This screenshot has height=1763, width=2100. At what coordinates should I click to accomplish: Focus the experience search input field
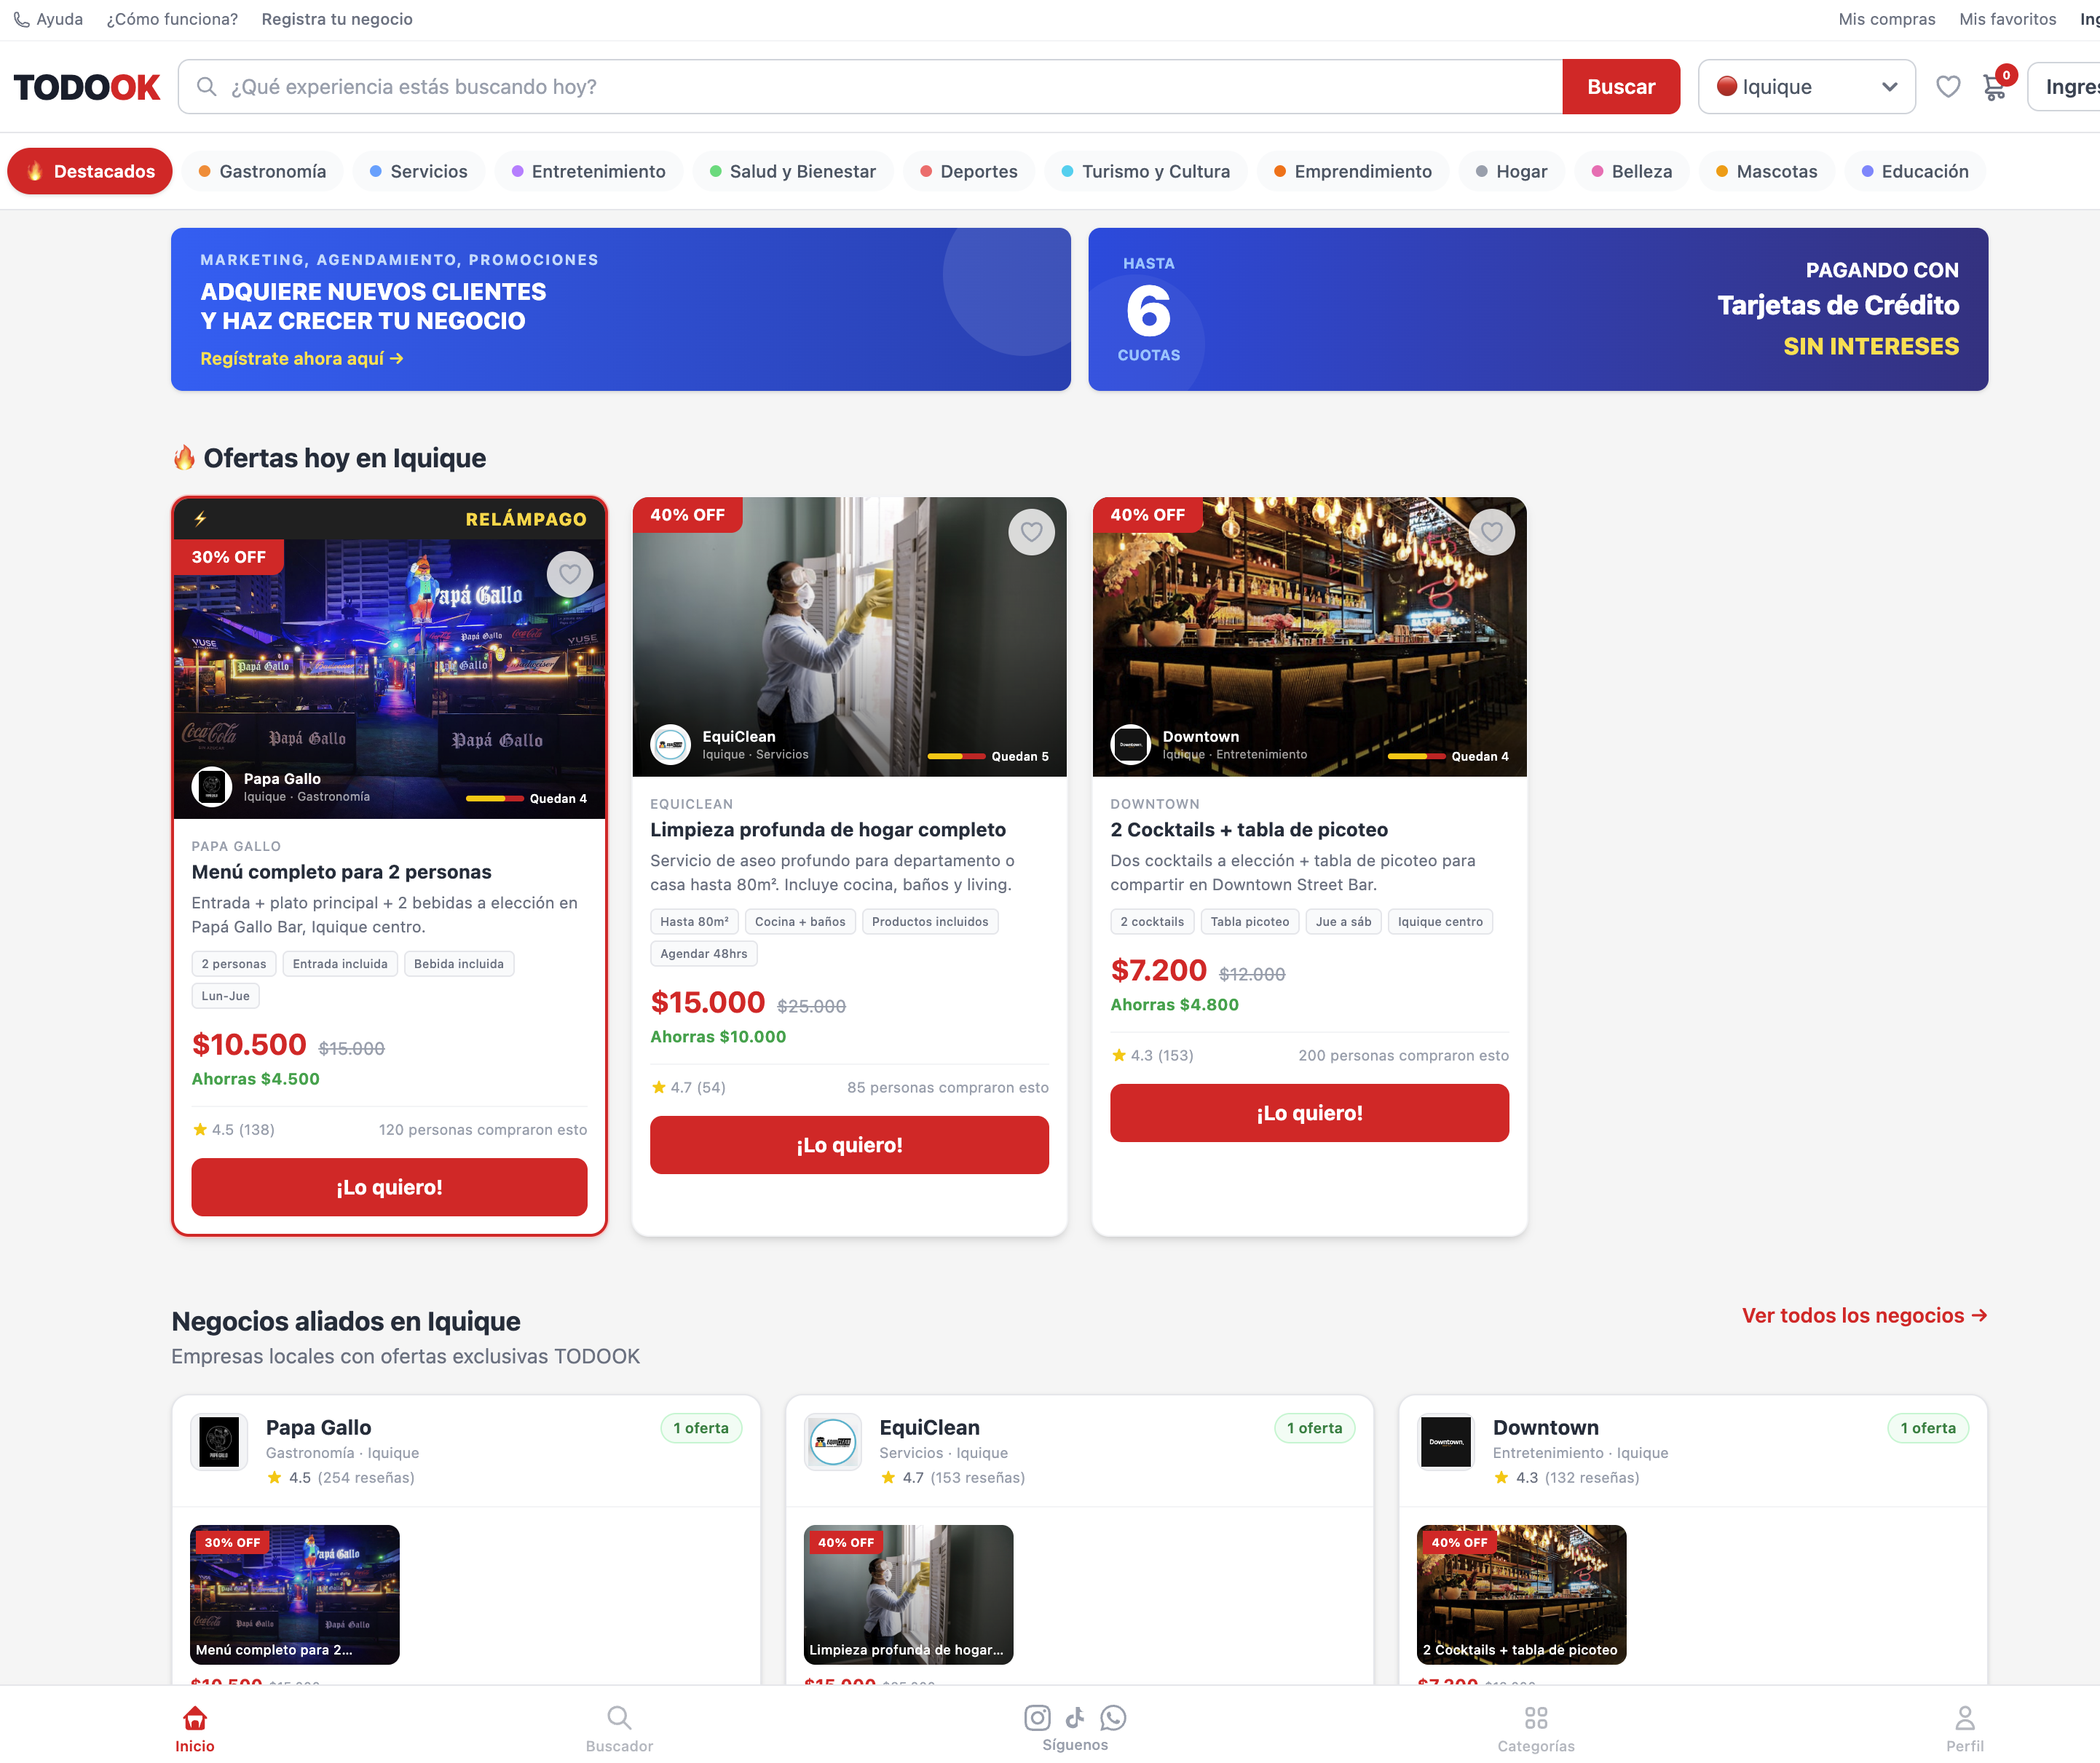pos(870,87)
